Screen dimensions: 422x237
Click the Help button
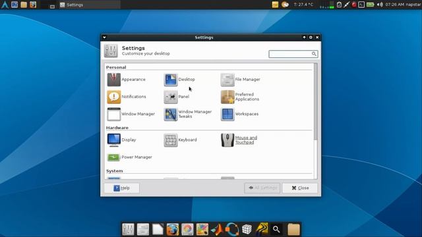(x=121, y=188)
